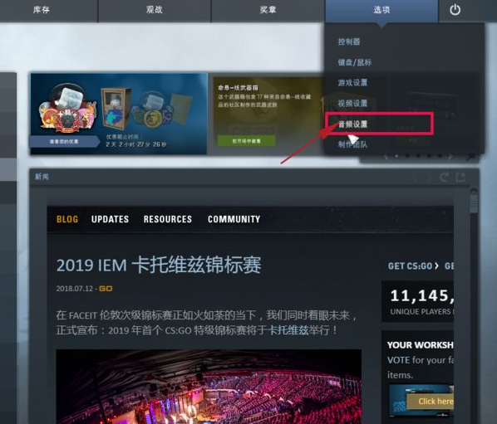Image resolution: width=497 pixels, height=424 pixels.
Task: Advance carousel with right chevron arrow
Action: tap(450, 156)
